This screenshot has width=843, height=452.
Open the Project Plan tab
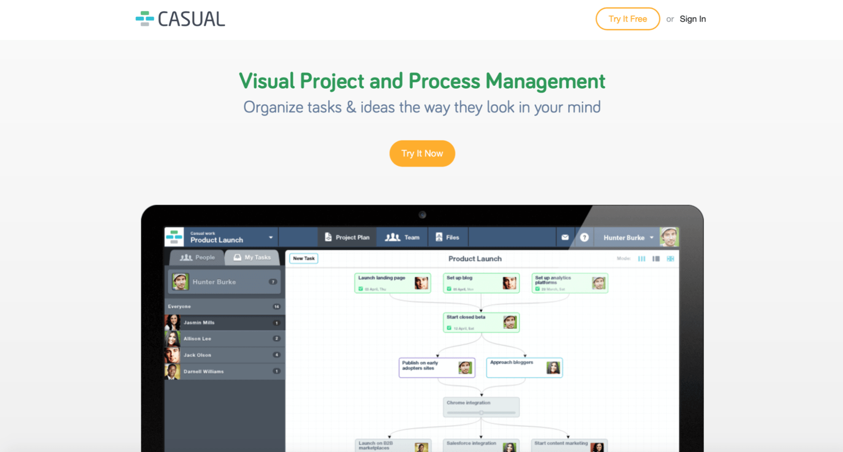(x=347, y=237)
